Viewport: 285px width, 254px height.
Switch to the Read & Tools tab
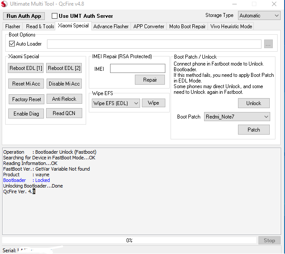[x=40, y=26]
